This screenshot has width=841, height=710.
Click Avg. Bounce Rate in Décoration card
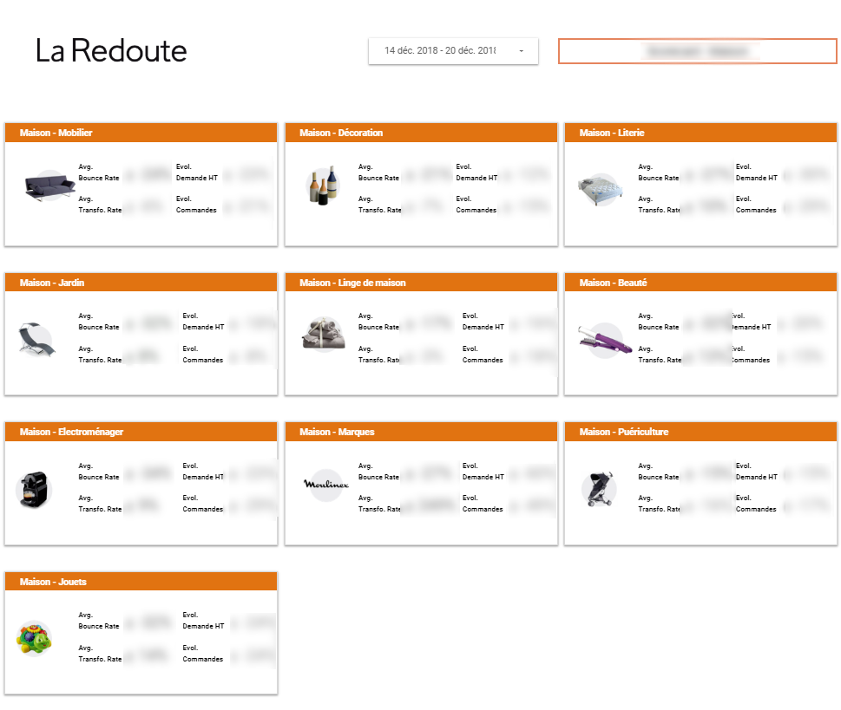click(x=378, y=173)
